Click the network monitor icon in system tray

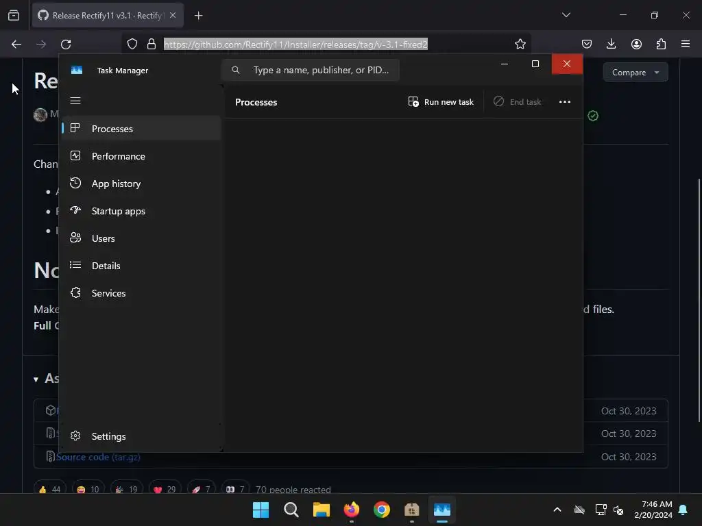click(601, 510)
